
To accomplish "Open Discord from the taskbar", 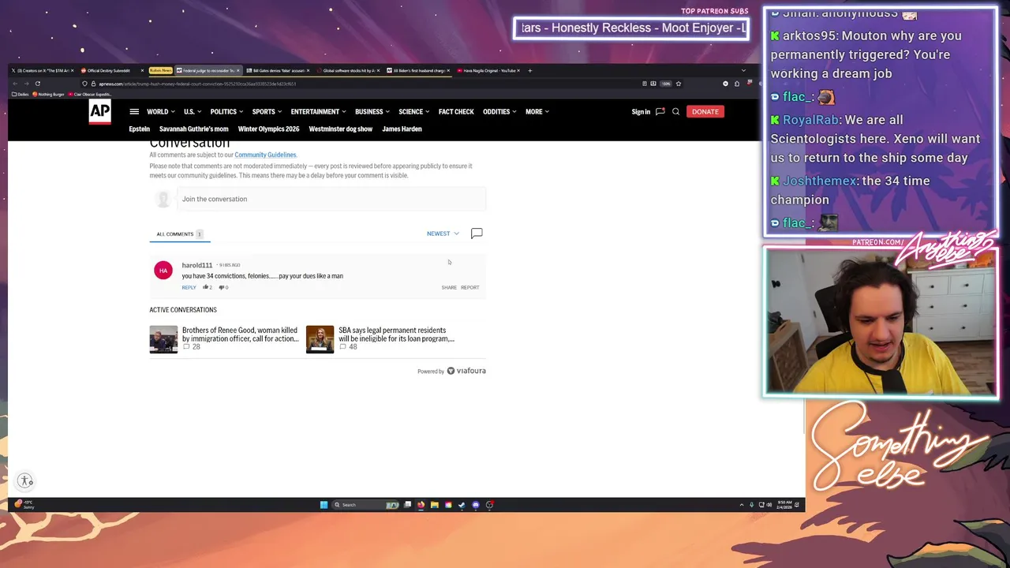I will (476, 505).
